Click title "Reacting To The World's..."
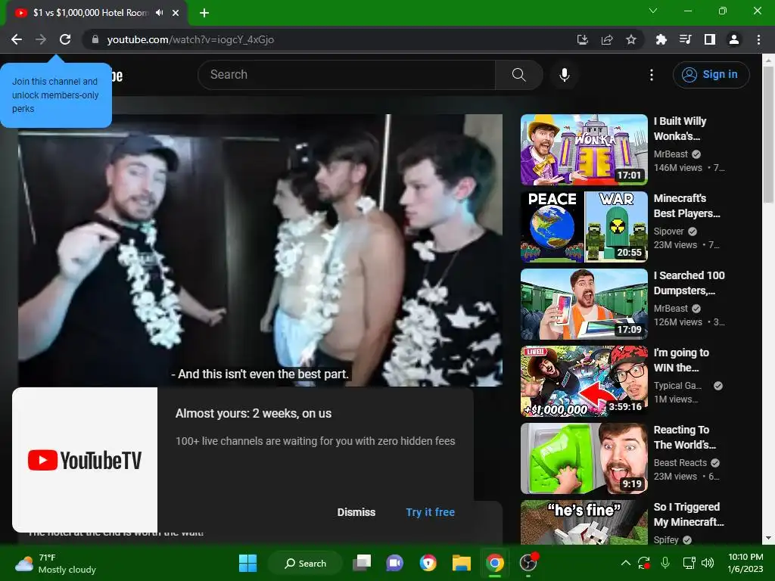Viewport: 775px width, 581px height. click(684, 437)
